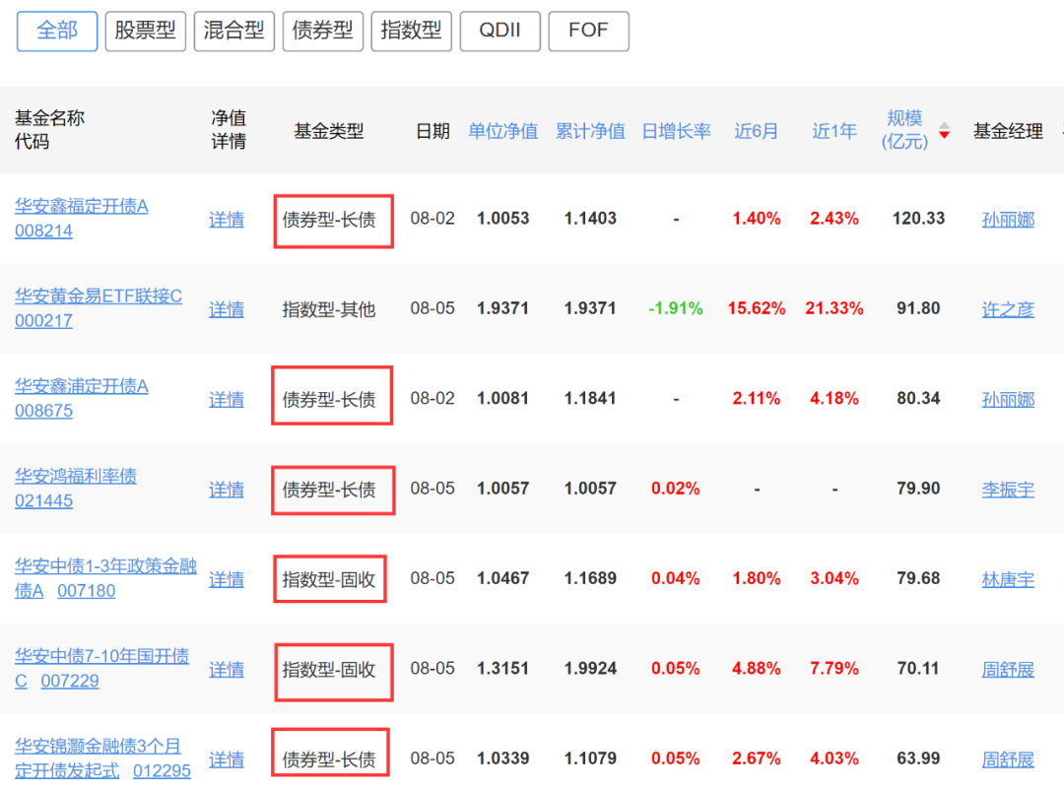View manager 李振宇
The height and width of the screenshot is (790, 1064).
[x=1008, y=490]
